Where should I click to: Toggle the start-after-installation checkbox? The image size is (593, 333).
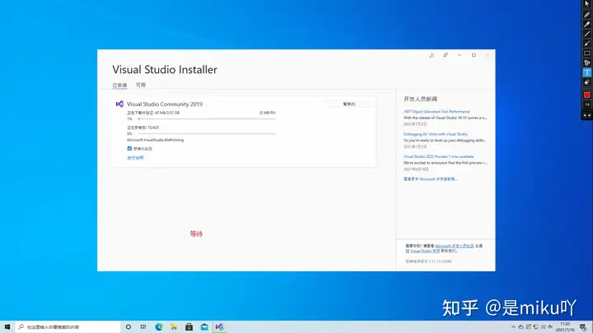(129, 148)
